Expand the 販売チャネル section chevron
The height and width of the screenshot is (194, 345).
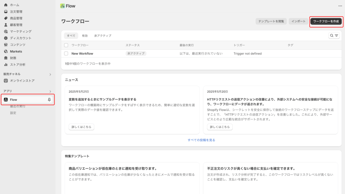pos(50,74)
